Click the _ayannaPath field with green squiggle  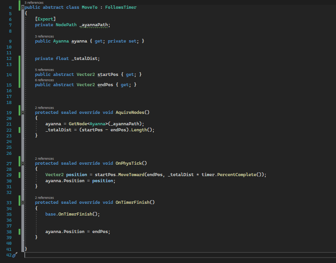tap(94, 25)
